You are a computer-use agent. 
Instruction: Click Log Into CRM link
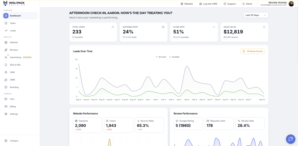[x=208, y=4]
